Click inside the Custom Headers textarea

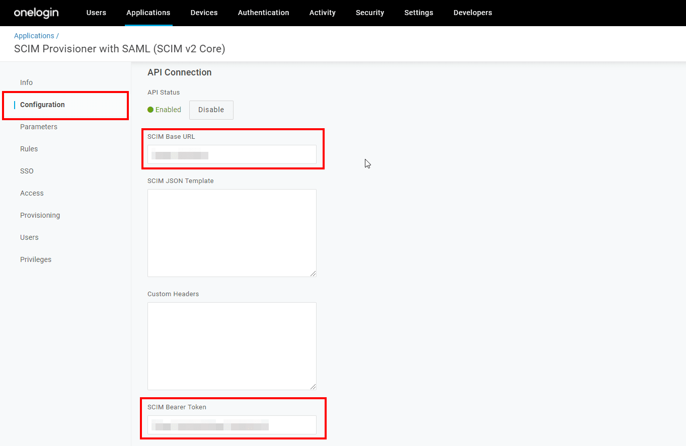click(x=232, y=346)
